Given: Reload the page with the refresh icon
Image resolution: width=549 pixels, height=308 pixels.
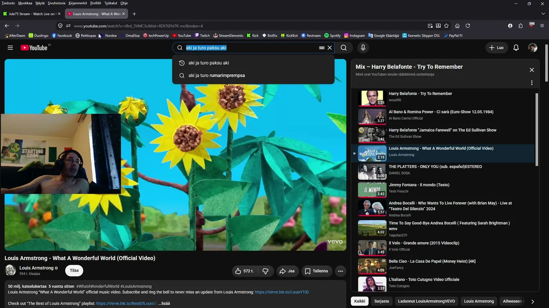Looking at the screenshot, I should pyautogui.click(x=468, y=26).
